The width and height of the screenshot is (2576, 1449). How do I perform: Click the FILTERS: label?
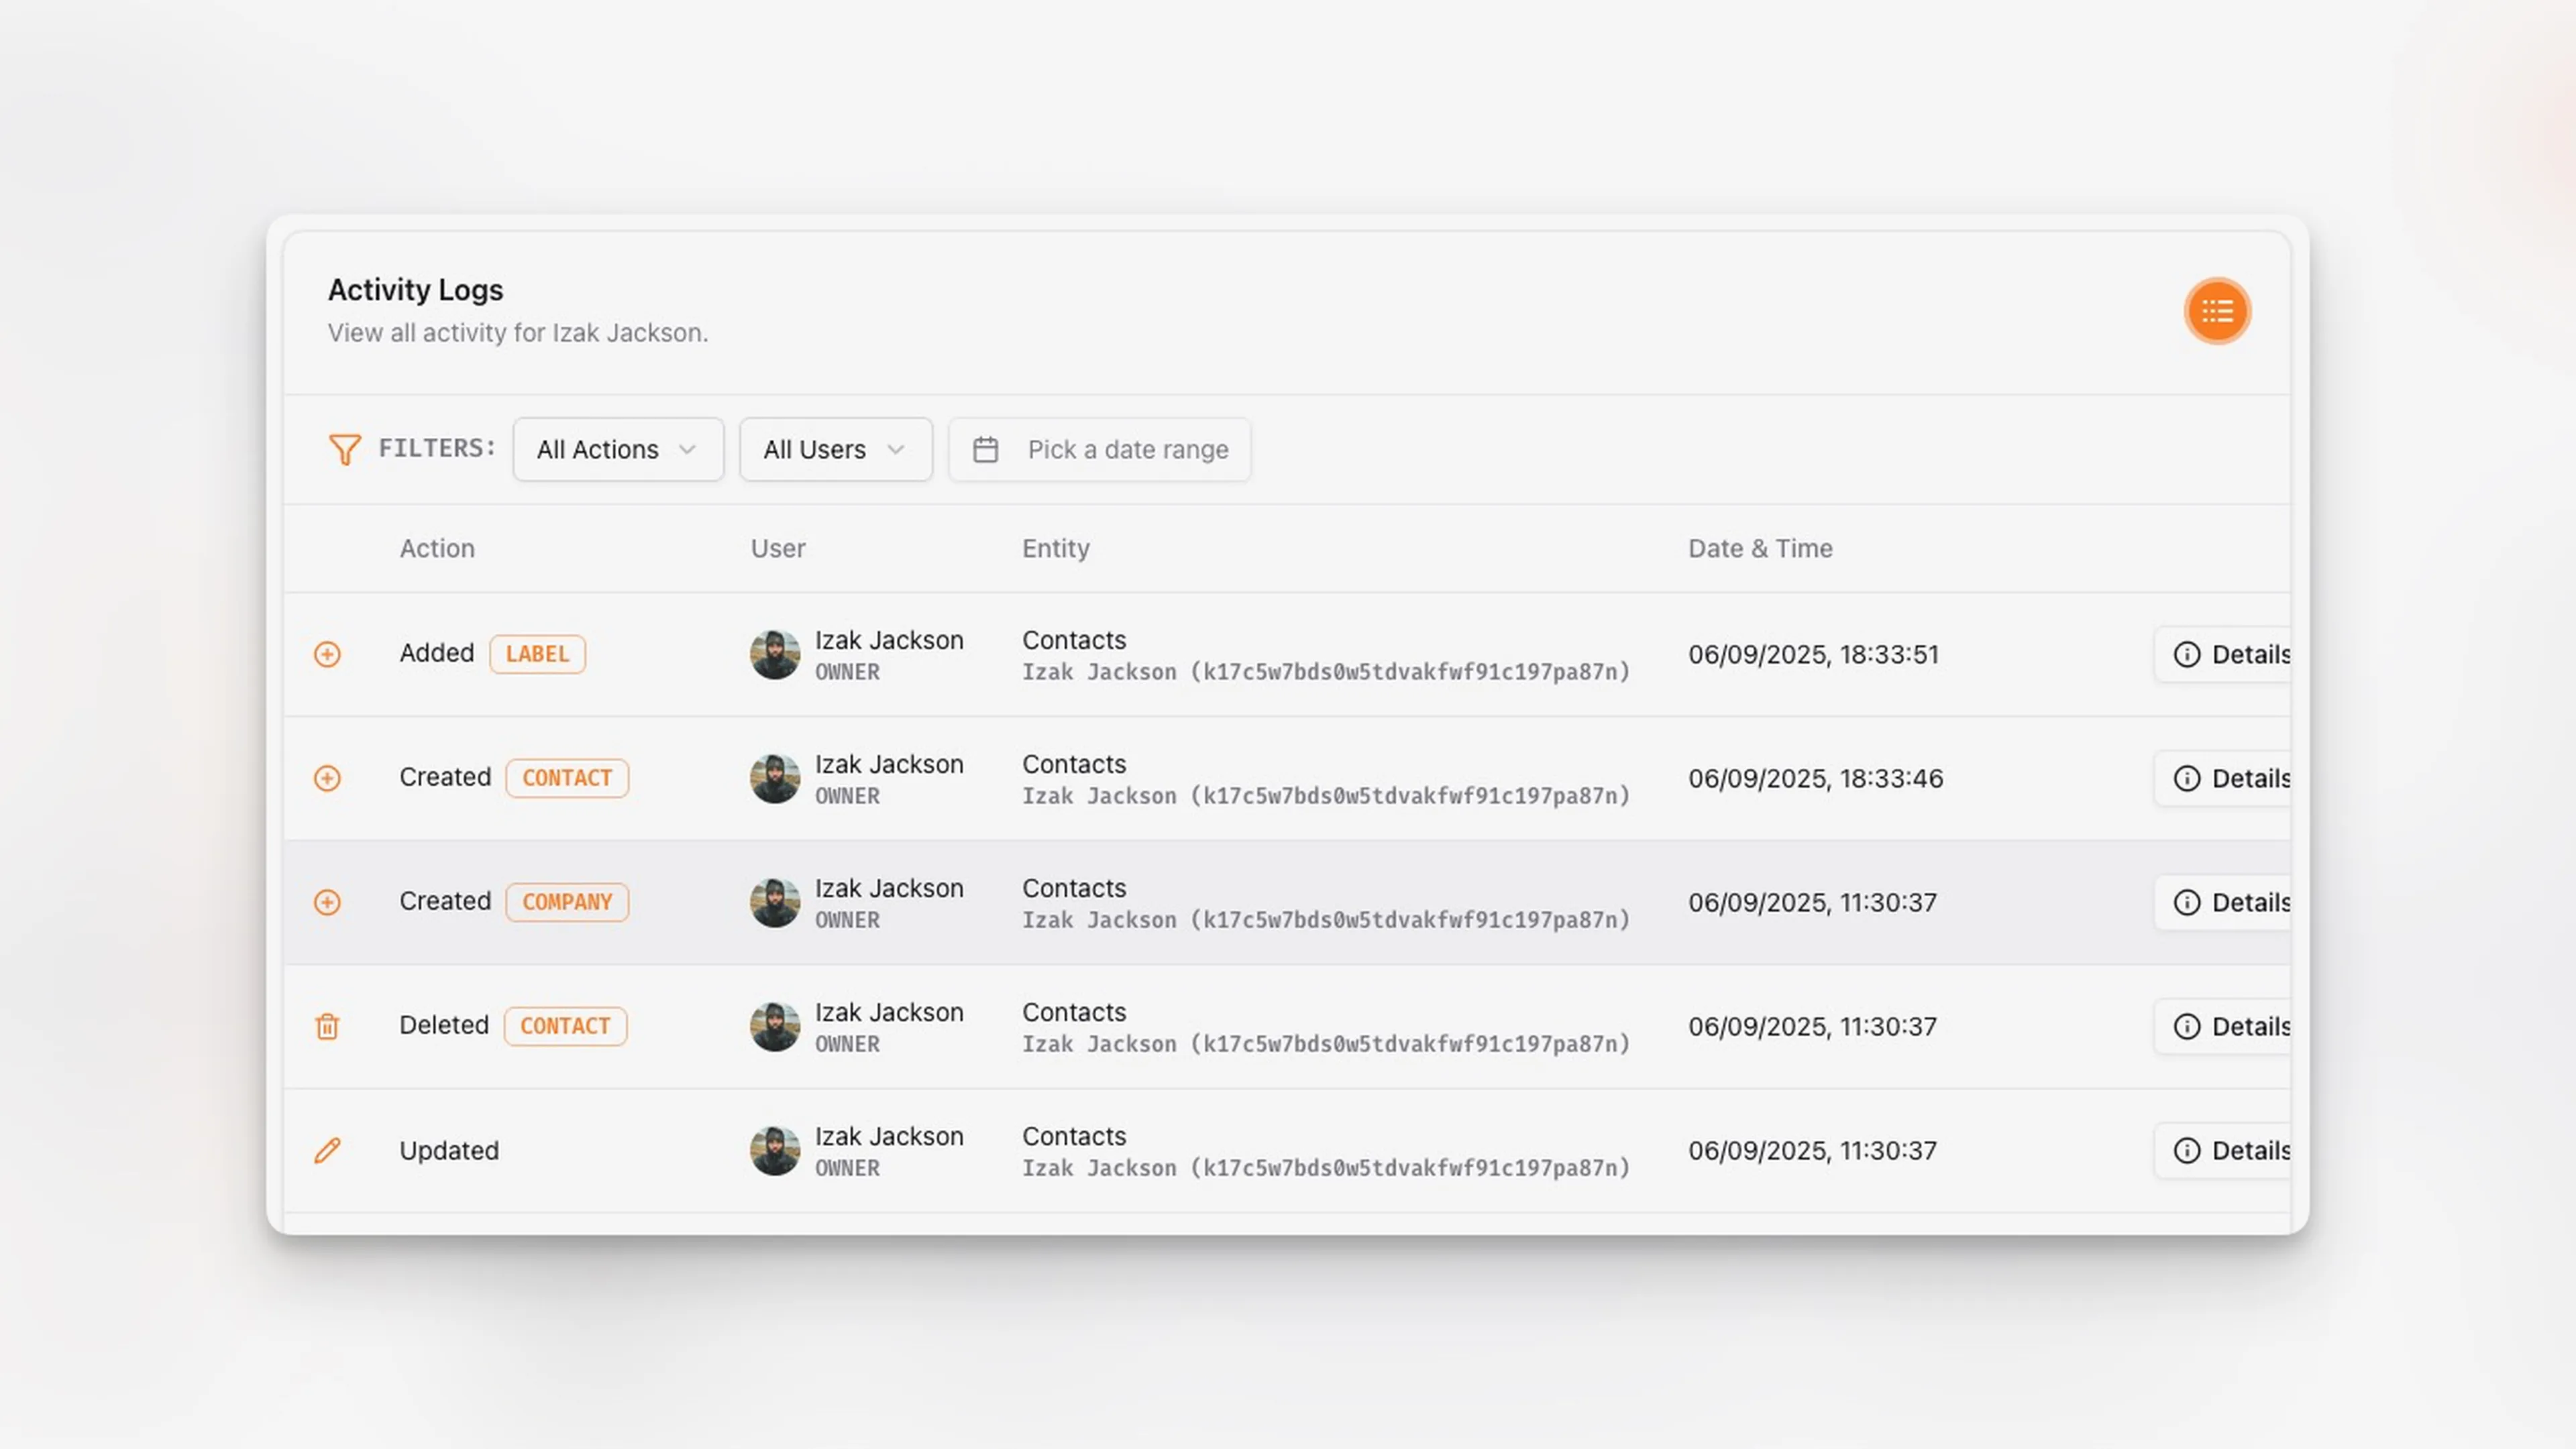(x=437, y=449)
